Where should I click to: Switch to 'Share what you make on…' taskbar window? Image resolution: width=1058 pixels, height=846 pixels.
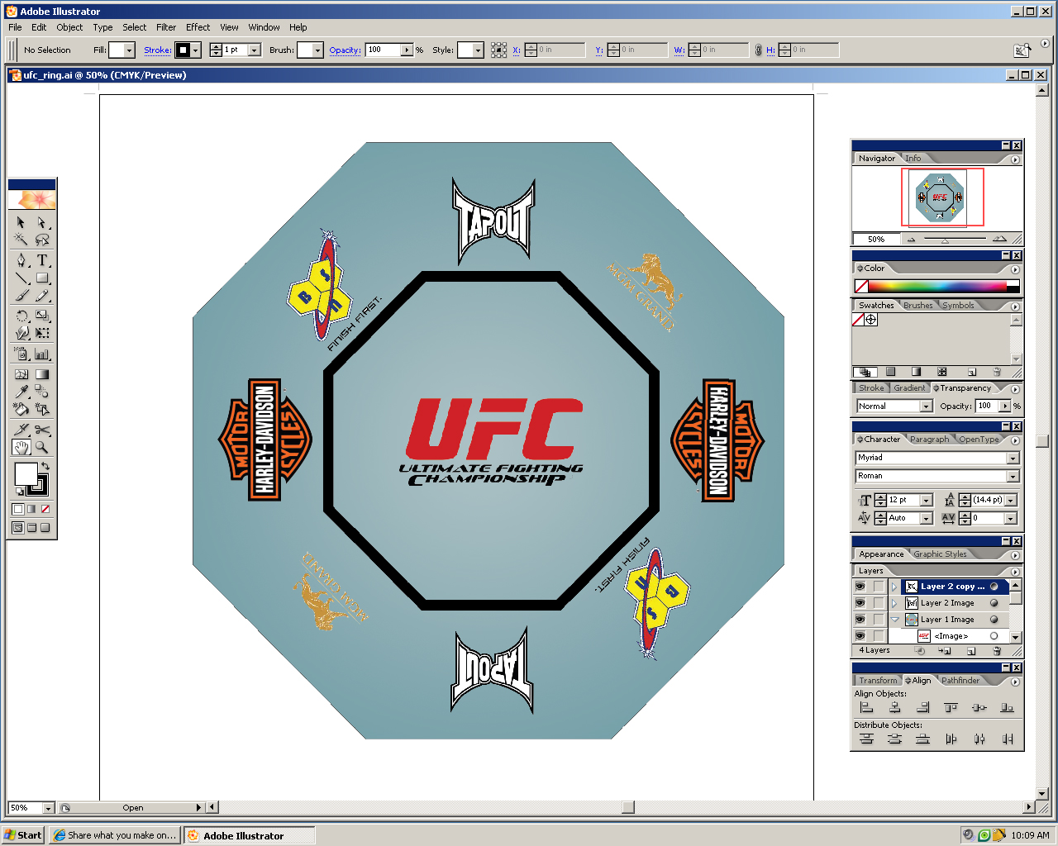tap(114, 835)
